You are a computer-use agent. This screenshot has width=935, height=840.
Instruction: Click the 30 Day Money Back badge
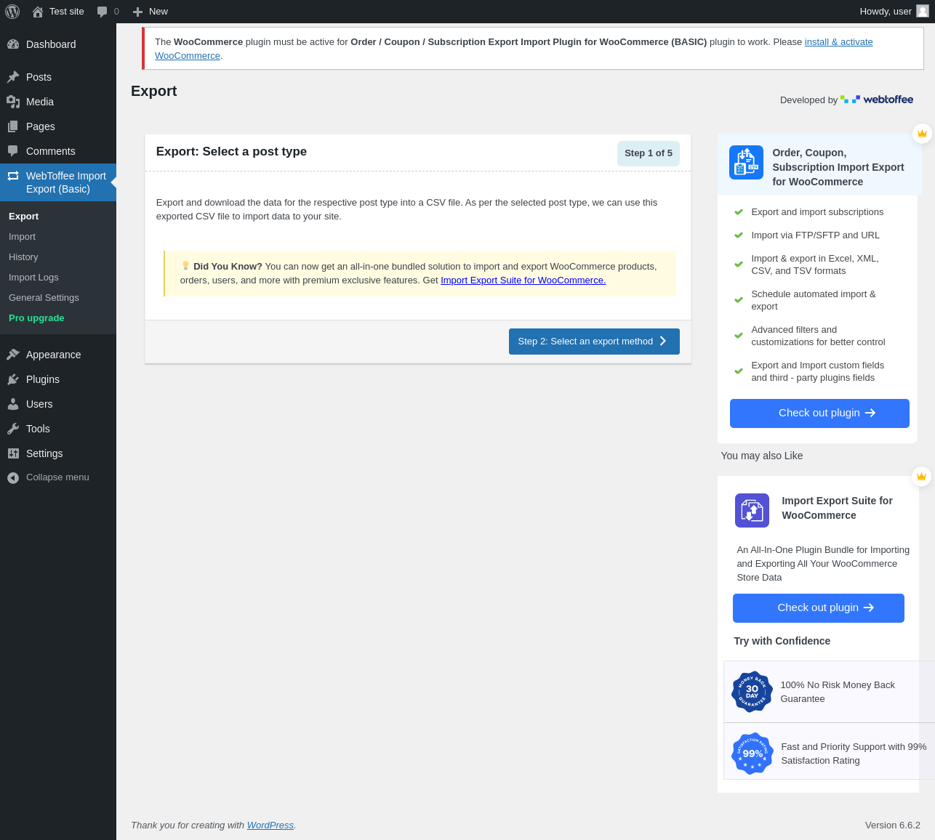tap(752, 691)
